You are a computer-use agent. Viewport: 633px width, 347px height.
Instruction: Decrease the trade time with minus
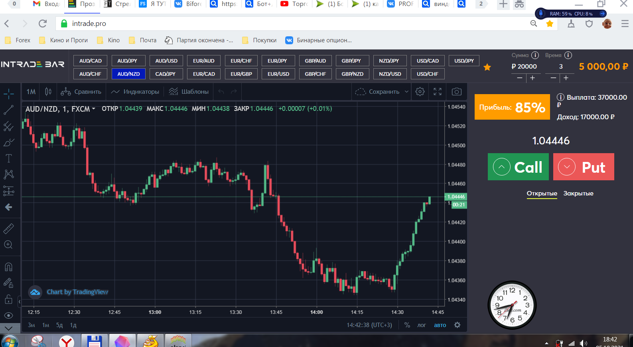pyautogui.click(x=553, y=78)
